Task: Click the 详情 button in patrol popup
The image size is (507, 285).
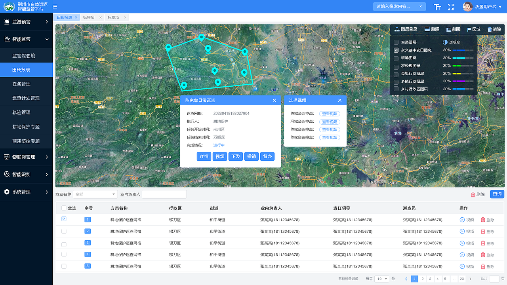Action: click(204, 156)
